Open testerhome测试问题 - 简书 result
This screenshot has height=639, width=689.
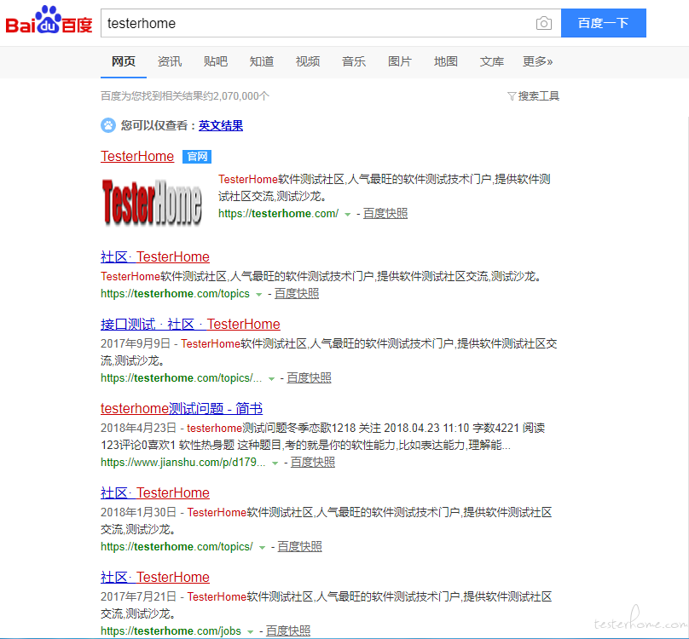click(182, 408)
